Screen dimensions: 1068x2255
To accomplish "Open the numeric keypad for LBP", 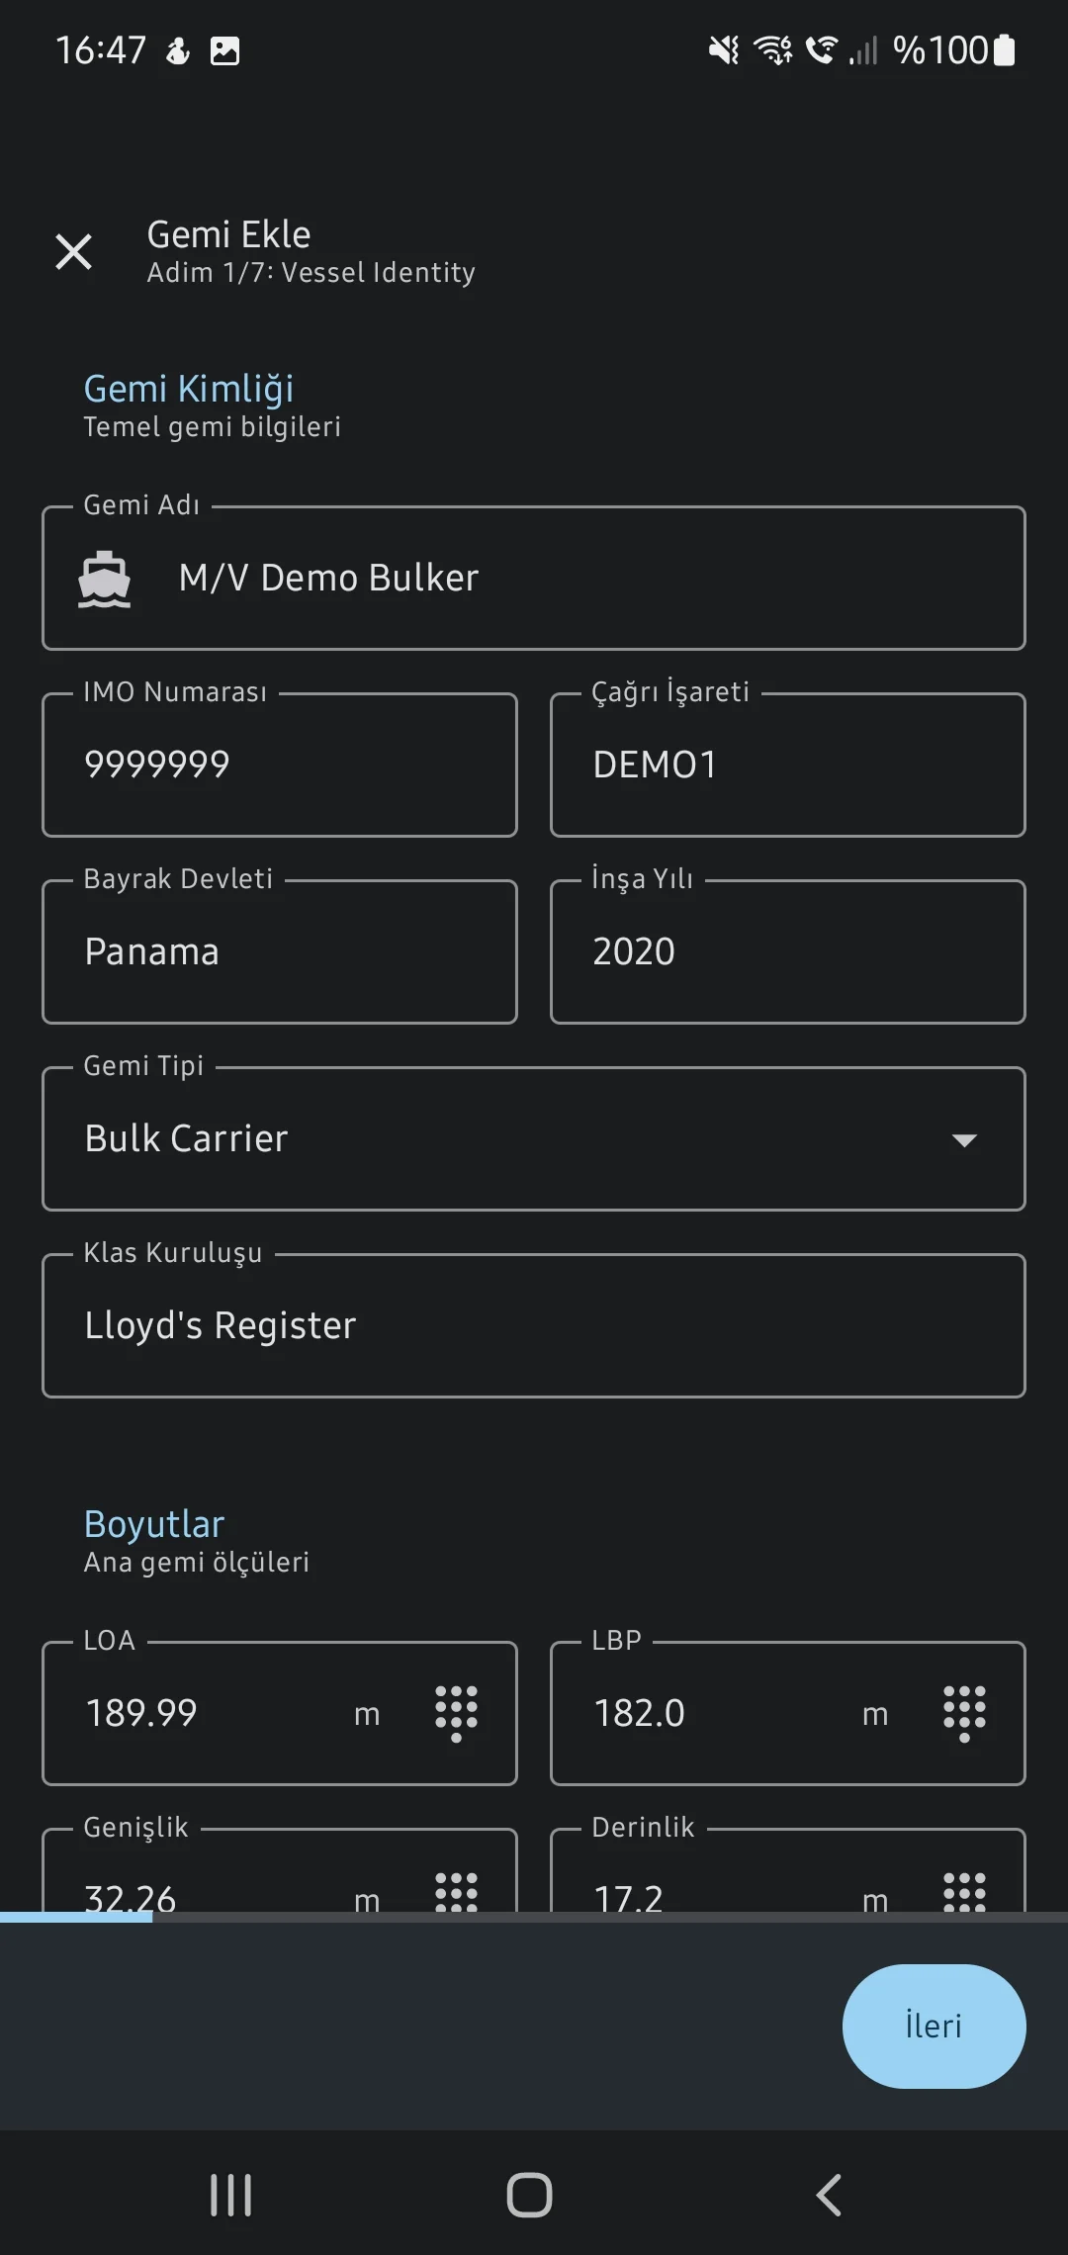I will (x=964, y=1714).
